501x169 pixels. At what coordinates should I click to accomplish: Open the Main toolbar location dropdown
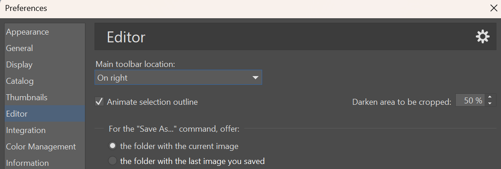coord(178,77)
